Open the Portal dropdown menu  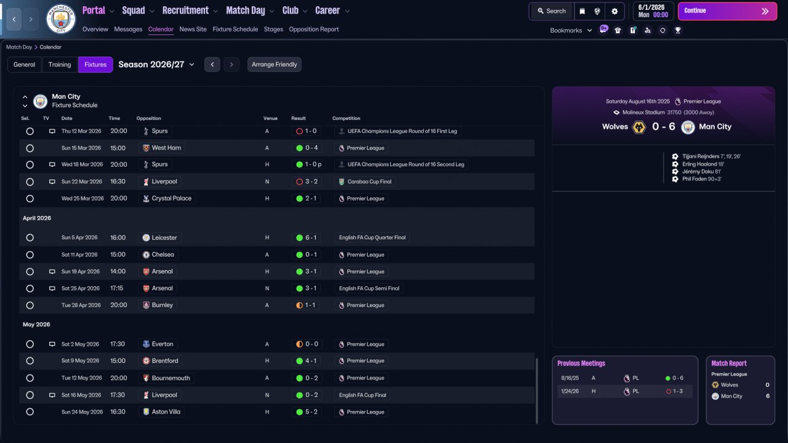pyautogui.click(x=98, y=10)
